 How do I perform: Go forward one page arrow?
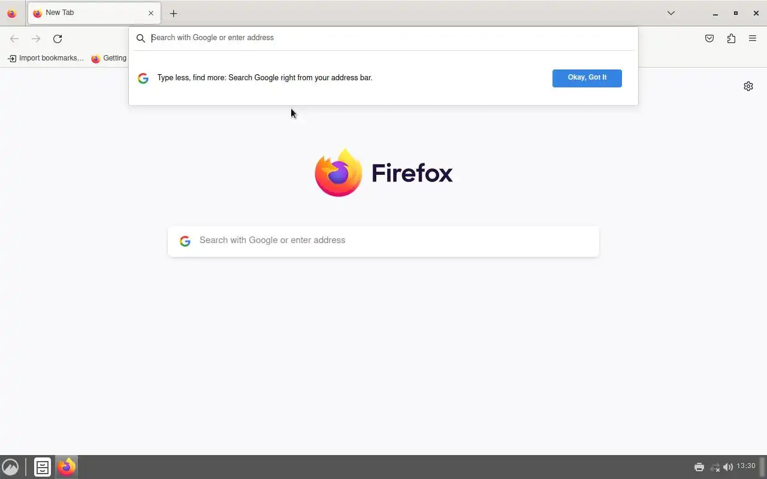[x=36, y=39]
